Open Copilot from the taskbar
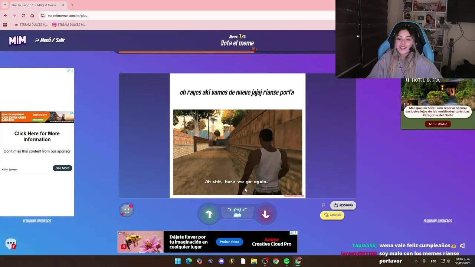This screenshot has width=475, height=267. [x=200, y=261]
